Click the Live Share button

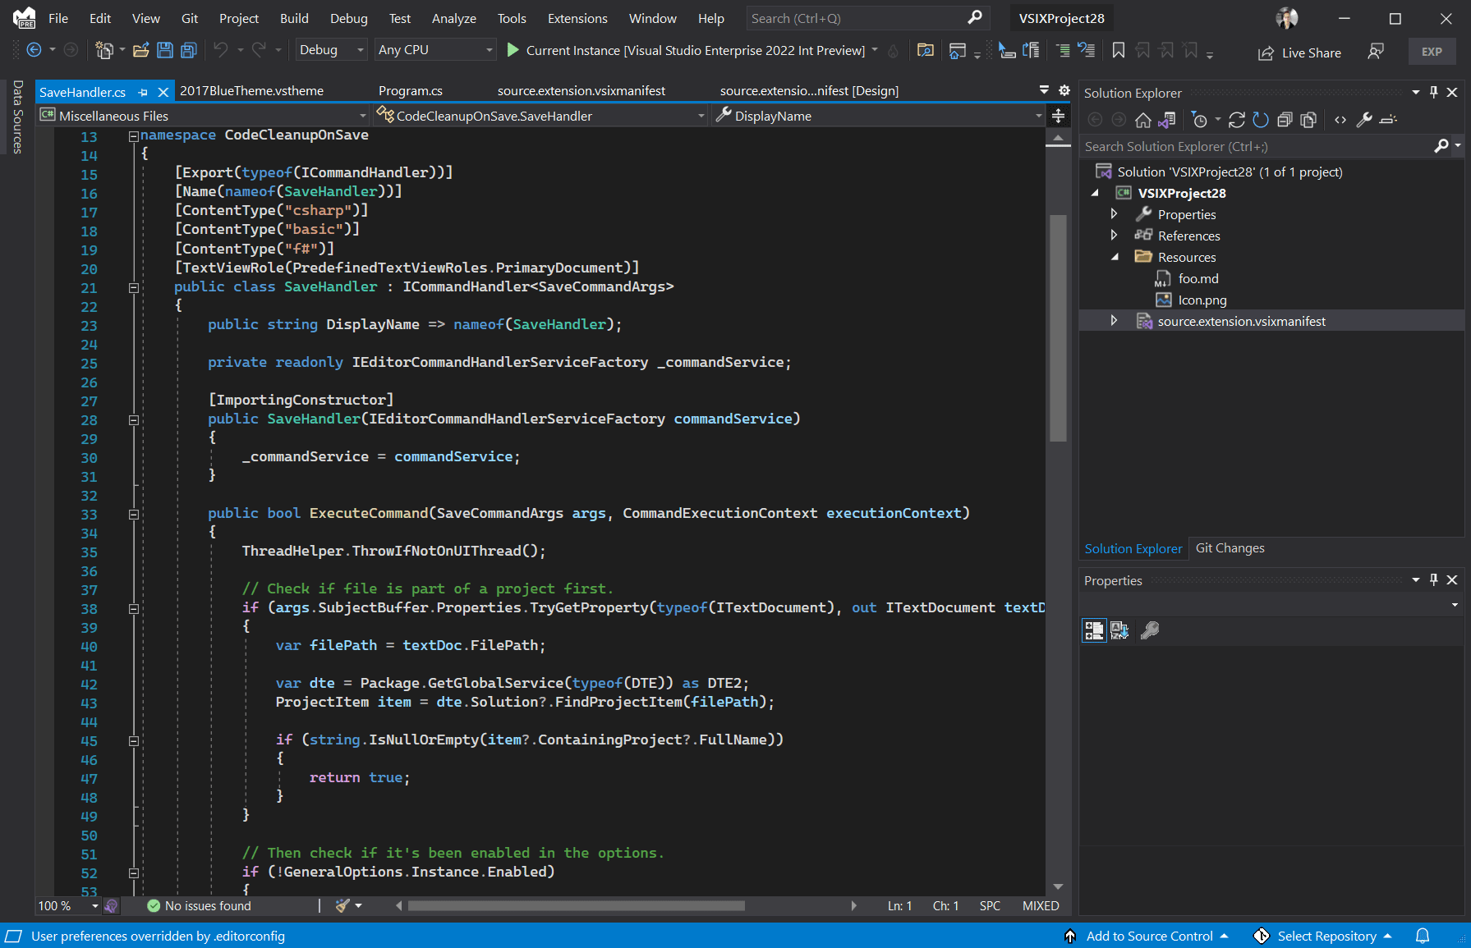click(1299, 53)
